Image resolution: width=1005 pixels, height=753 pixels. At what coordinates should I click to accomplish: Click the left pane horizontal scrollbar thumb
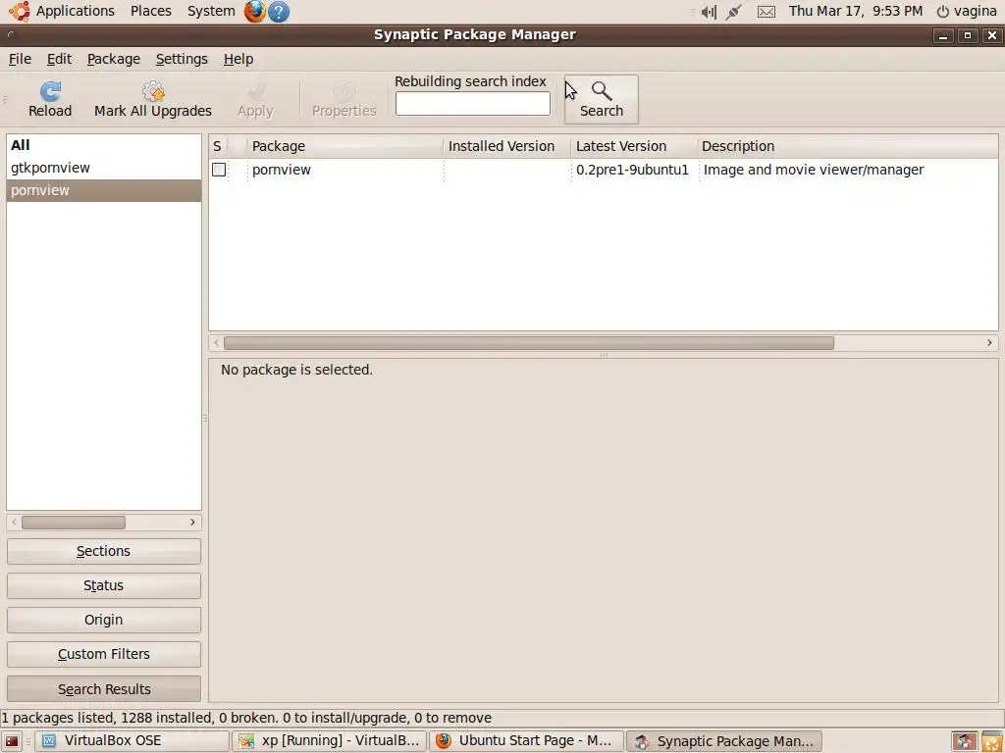74,523
